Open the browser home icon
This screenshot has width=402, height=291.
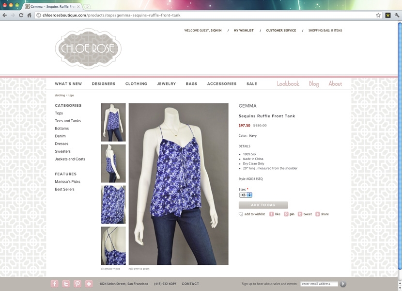pyautogui.click(x=29, y=15)
